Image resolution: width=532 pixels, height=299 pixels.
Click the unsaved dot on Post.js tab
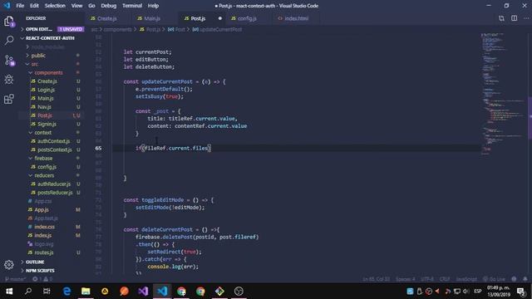tap(219, 18)
